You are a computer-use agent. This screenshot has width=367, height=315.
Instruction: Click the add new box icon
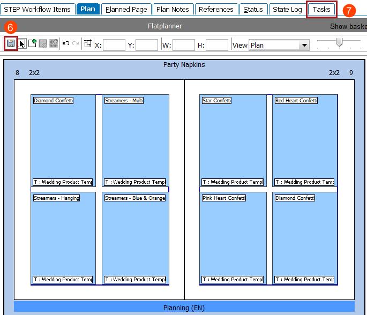coord(32,44)
